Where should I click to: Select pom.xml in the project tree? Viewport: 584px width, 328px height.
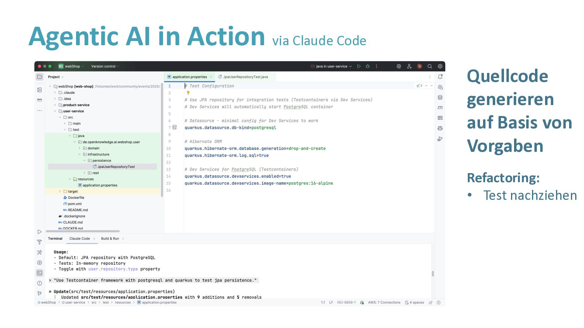(x=75, y=204)
